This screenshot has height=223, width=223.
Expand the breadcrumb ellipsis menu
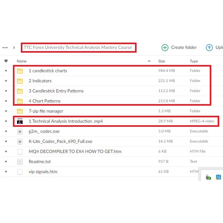tap(5, 48)
